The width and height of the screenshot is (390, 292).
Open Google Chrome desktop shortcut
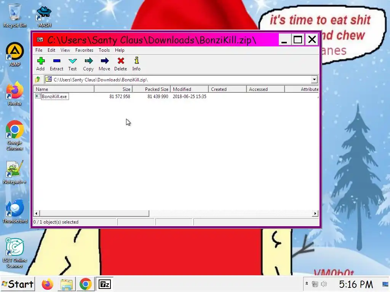[x=15, y=136]
